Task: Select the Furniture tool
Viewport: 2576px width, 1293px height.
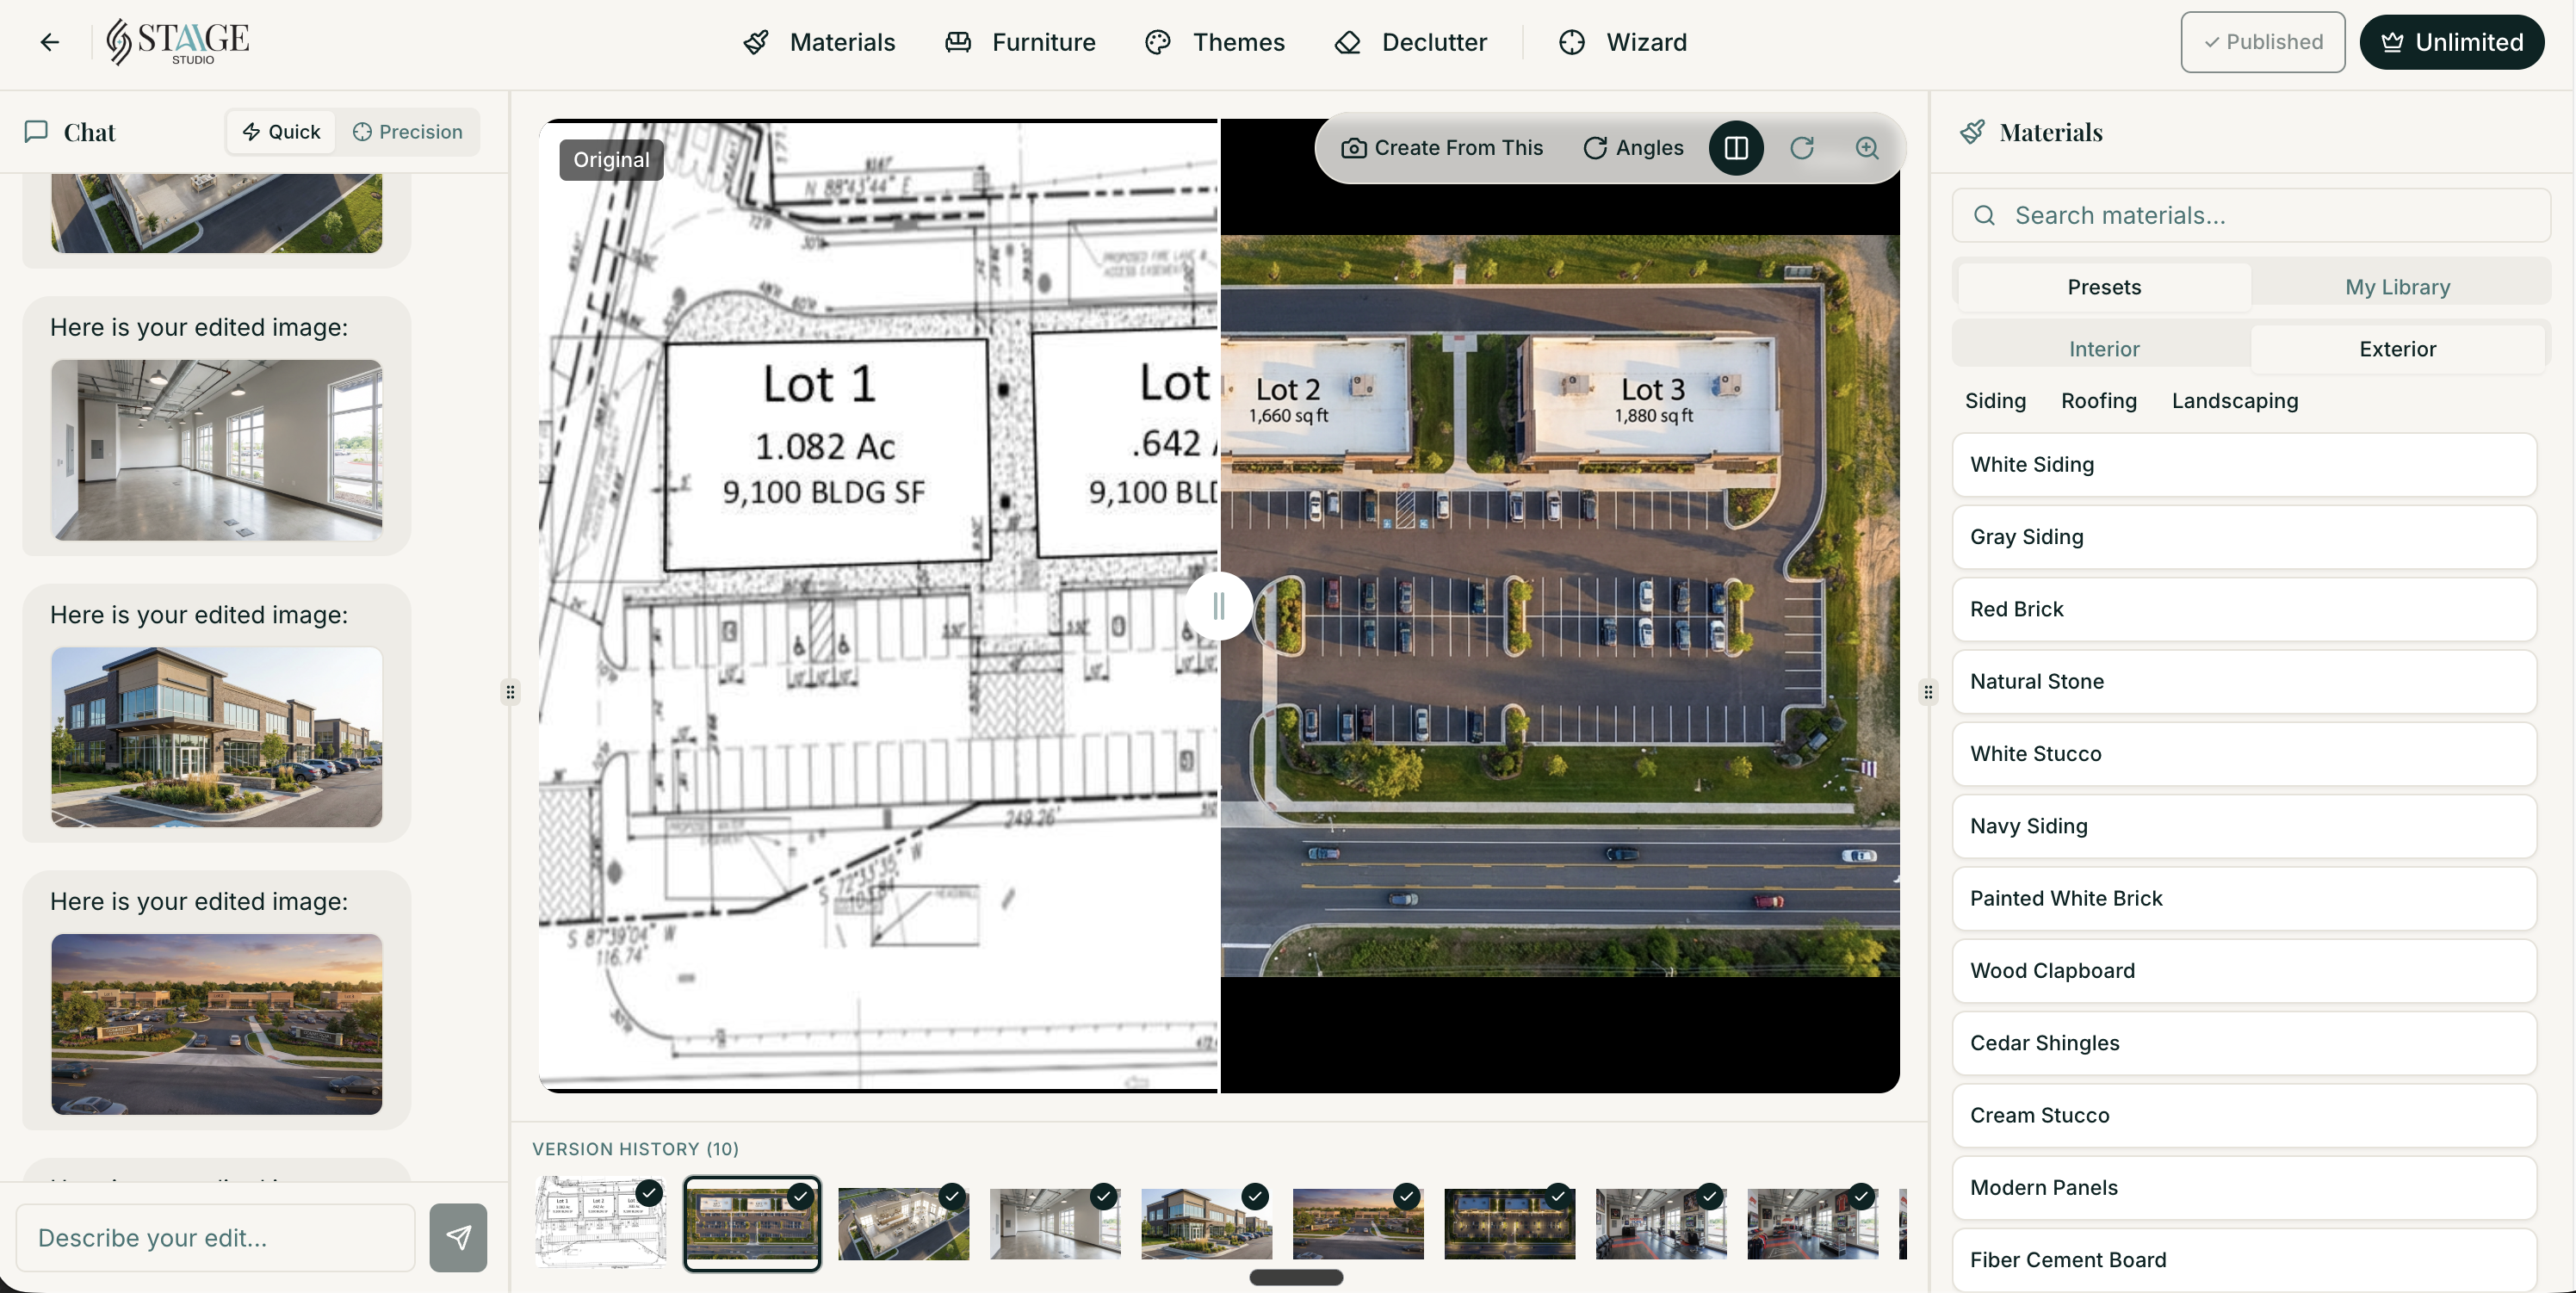Action: (1019, 42)
